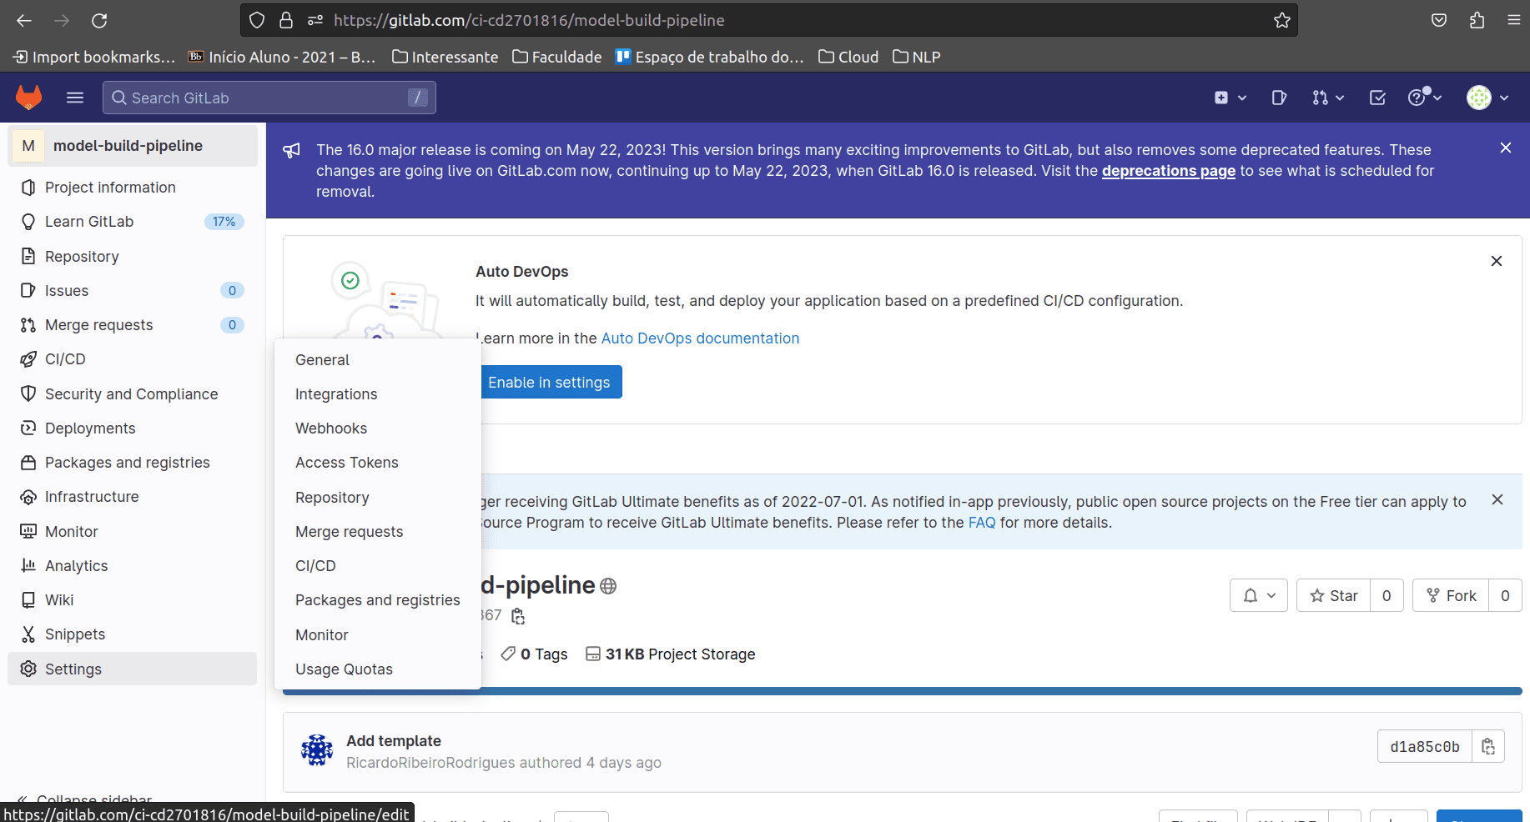Open Analytics sidebar item
The image size is (1530, 822).
[133, 565]
